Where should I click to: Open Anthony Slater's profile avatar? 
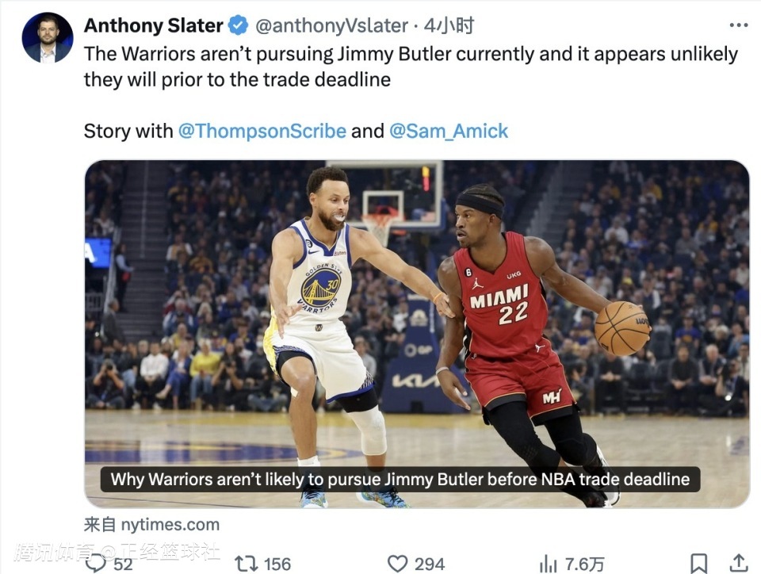[48, 37]
